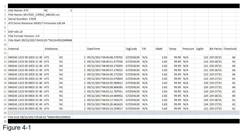The image size is (242, 132).
Task: Select Pressure N/A in row 15
Action: (x=188, y=66)
